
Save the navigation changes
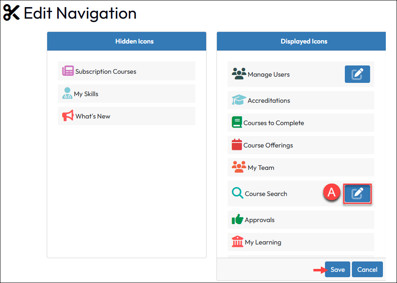click(x=337, y=269)
